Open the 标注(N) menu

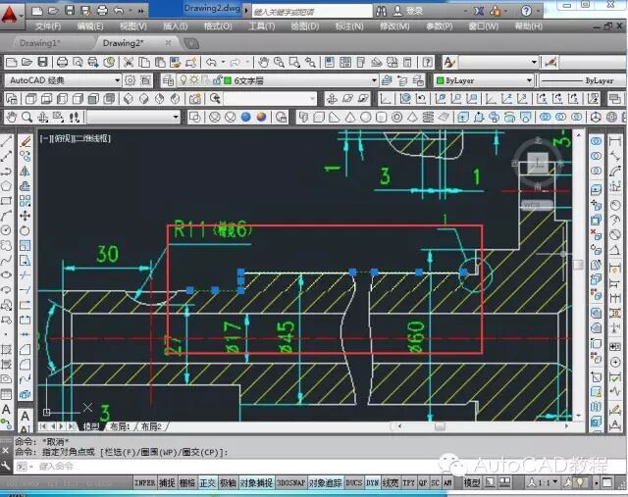[349, 26]
